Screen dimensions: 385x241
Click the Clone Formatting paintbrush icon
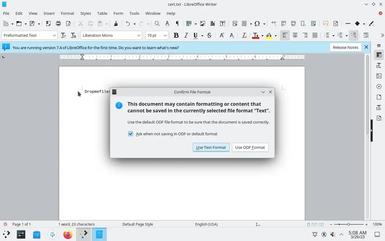click(x=116, y=23)
